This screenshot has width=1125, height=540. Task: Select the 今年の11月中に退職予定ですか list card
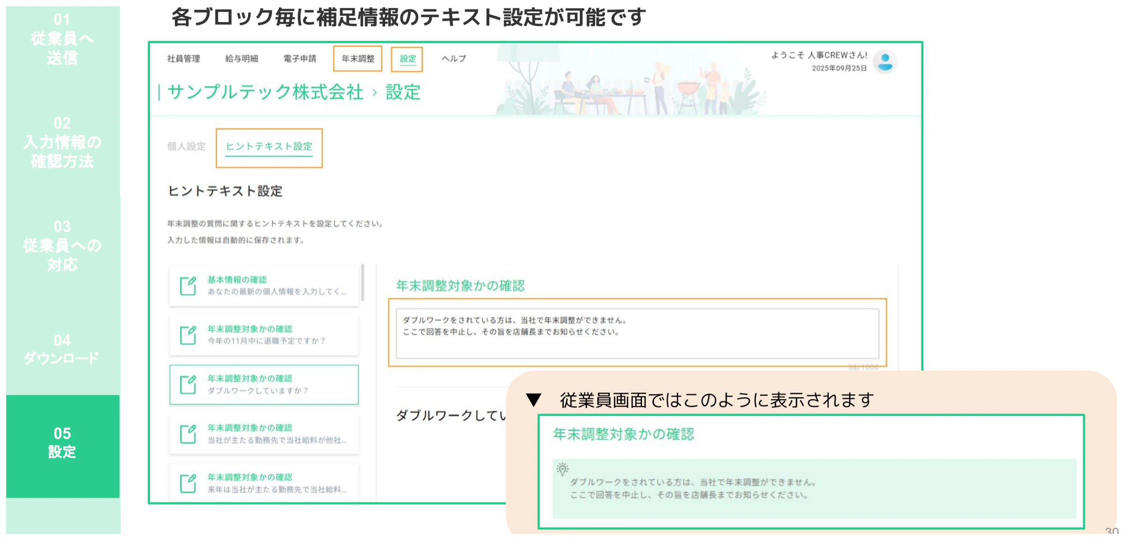pos(264,335)
